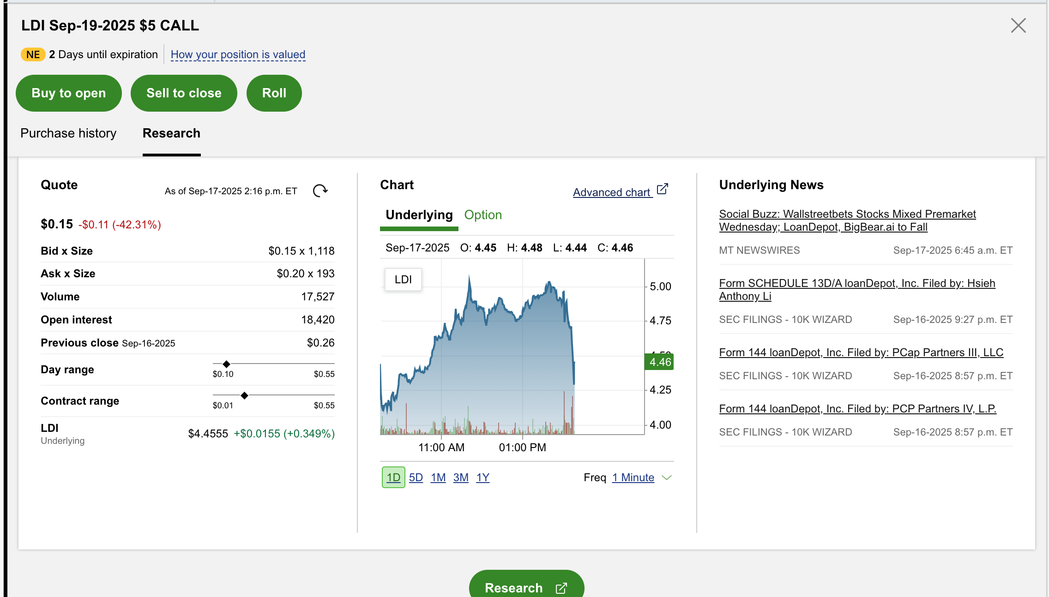This screenshot has height=597, width=1049.
Task: Select Open interest value 18,420
Action: (318, 320)
